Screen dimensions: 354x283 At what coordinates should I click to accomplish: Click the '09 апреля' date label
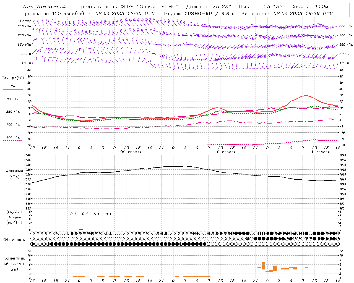pos(131,152)
